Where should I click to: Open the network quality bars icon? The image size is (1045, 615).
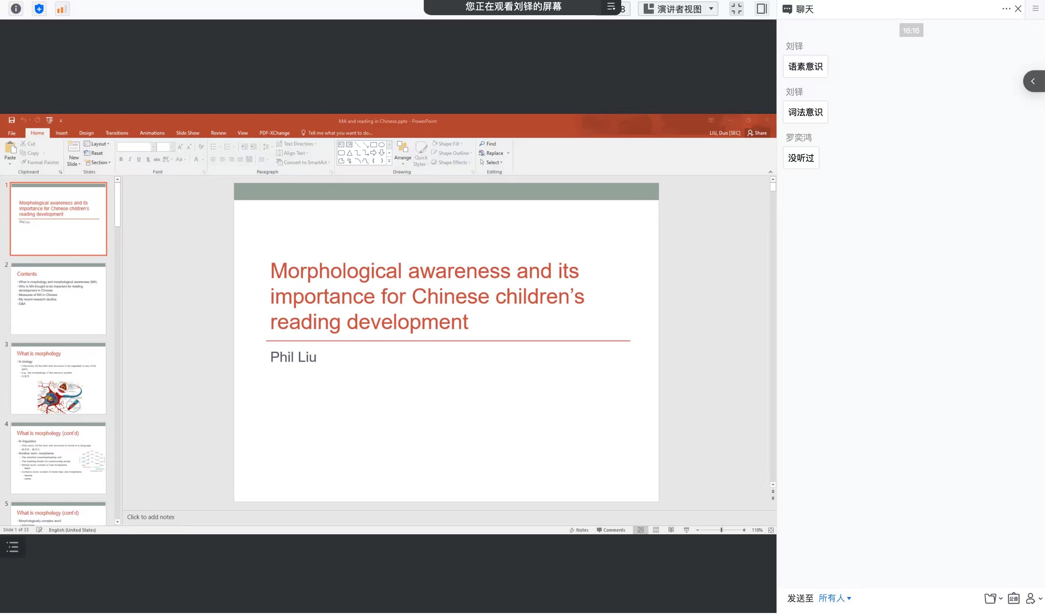[x=62, y=9]
